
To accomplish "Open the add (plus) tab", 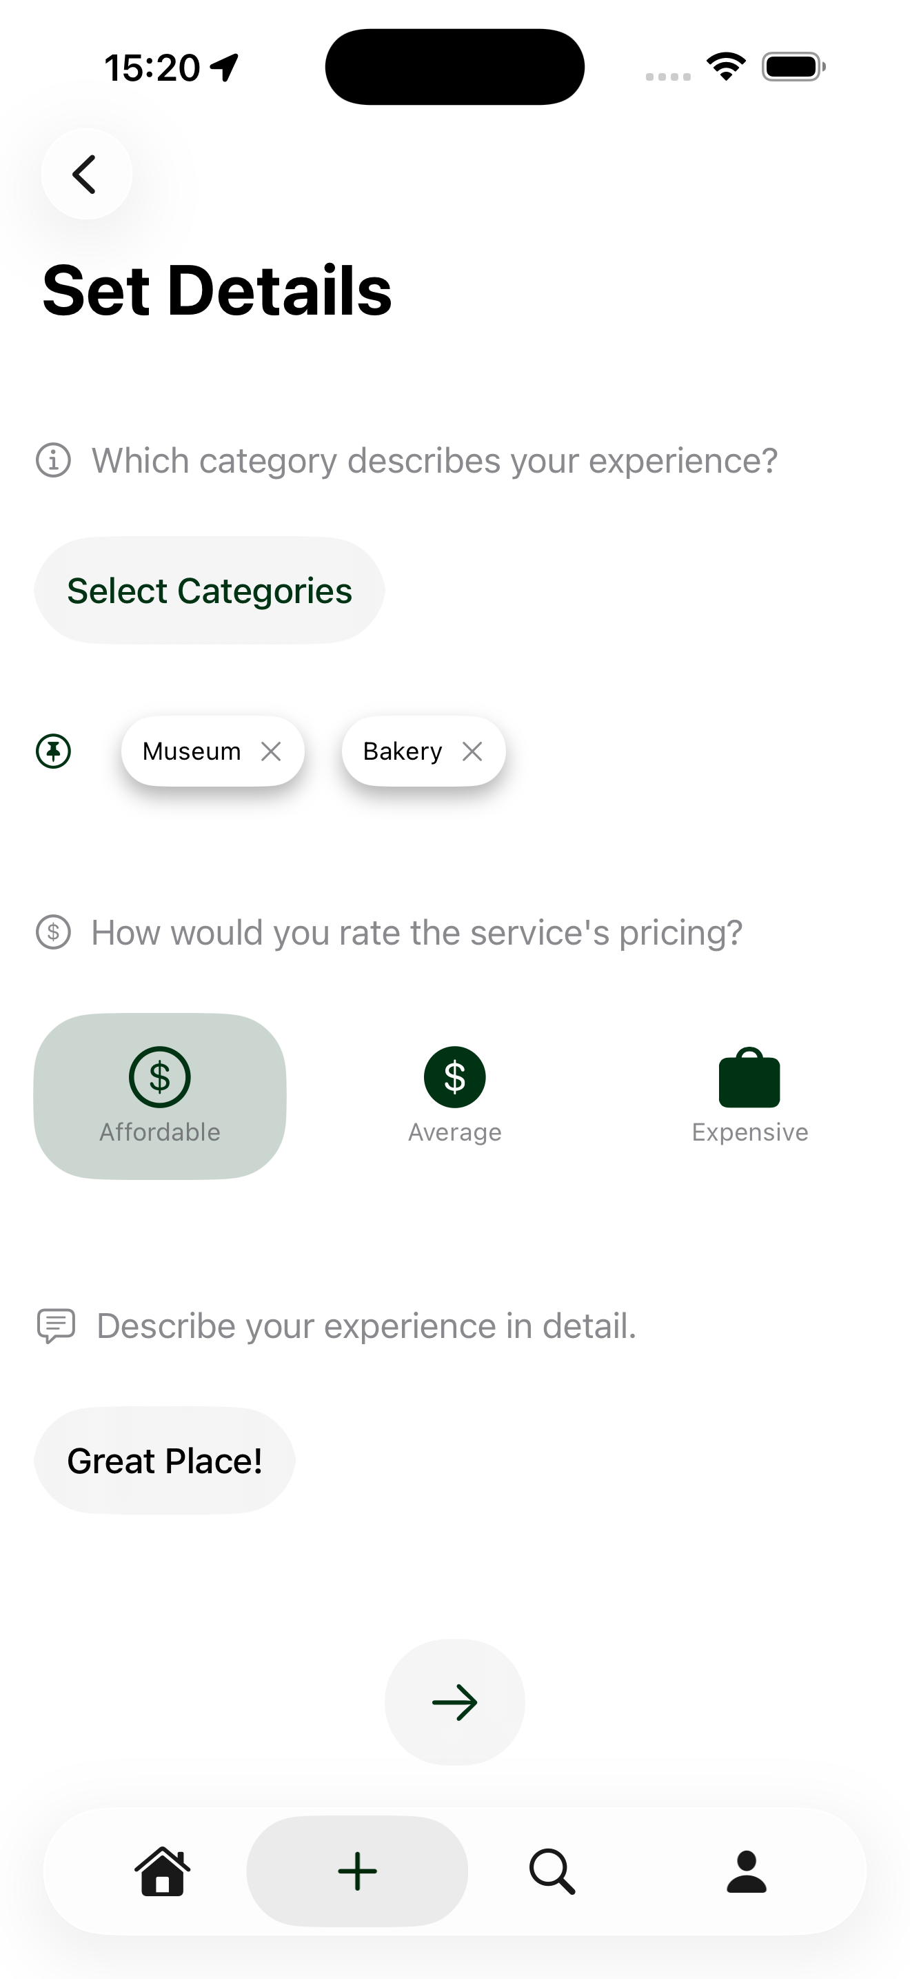I will (x=358, y=1871).
